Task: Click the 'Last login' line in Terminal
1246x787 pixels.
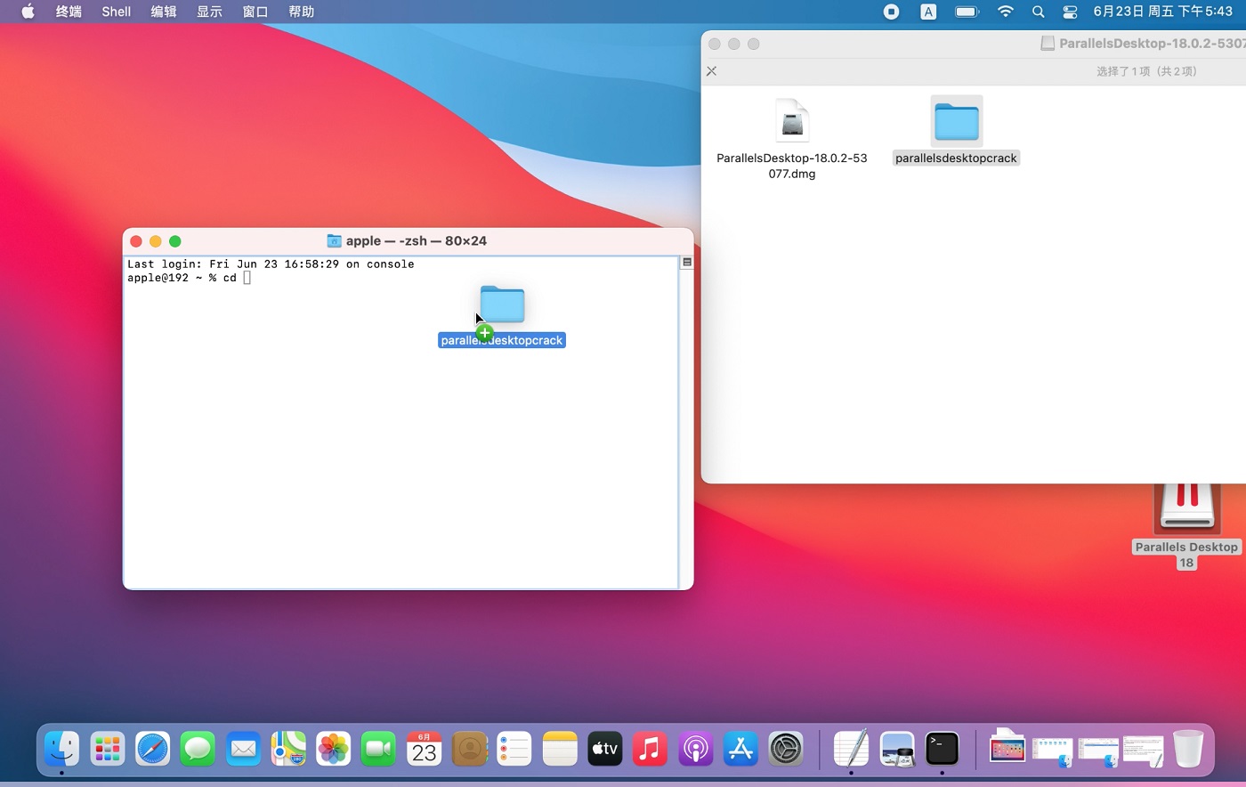Action: pyautogui.click(x=271, y=264)
